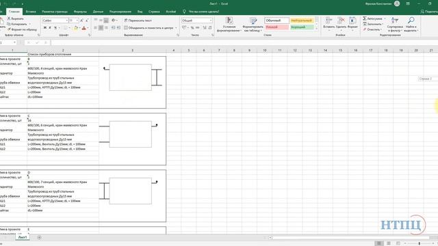Apply the Нейтральный yellow cell style
The width and height of the screenshot is (438, 246).
point(301,20)
